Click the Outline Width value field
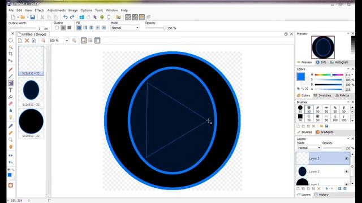The image size is (362, 203). (x=40, y=29)
